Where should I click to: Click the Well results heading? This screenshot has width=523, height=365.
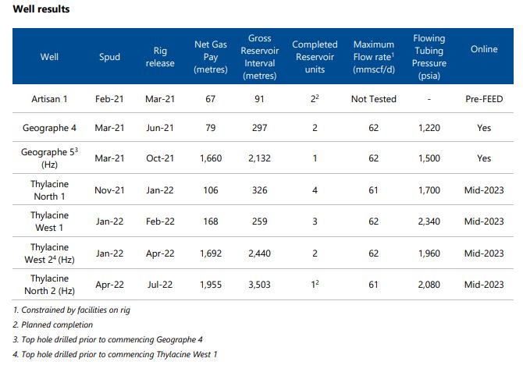click(41, 9)
